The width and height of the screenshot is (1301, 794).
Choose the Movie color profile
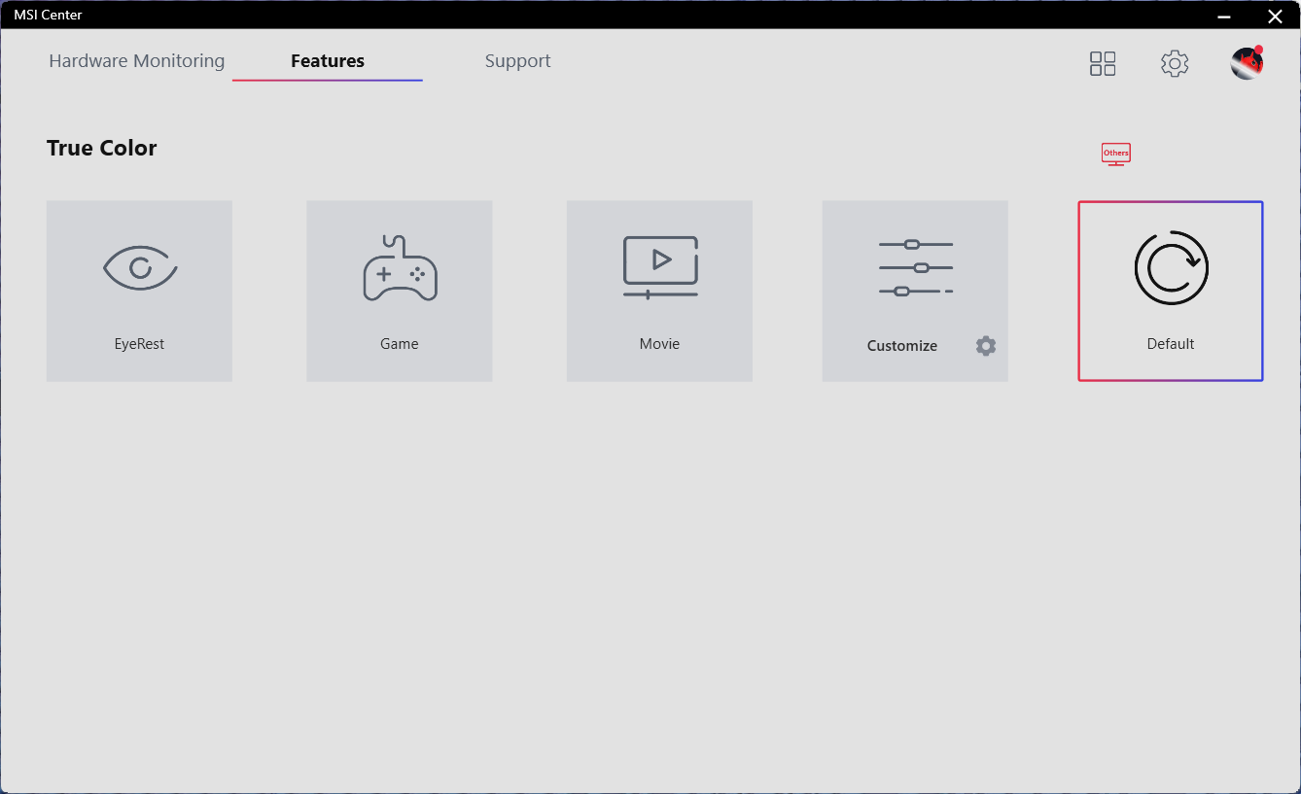(x=659, y=291)
